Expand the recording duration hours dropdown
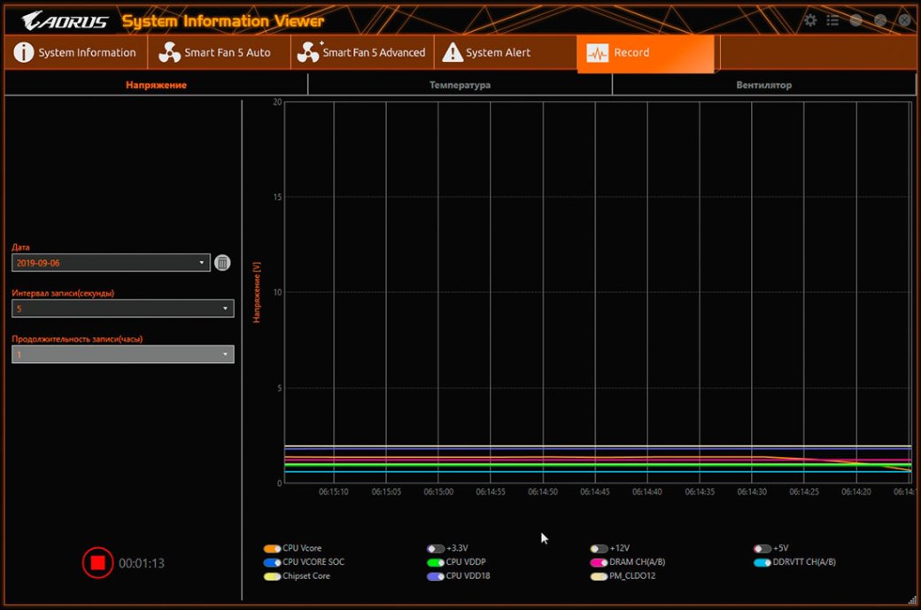The image size is (921, 610). 123,354
